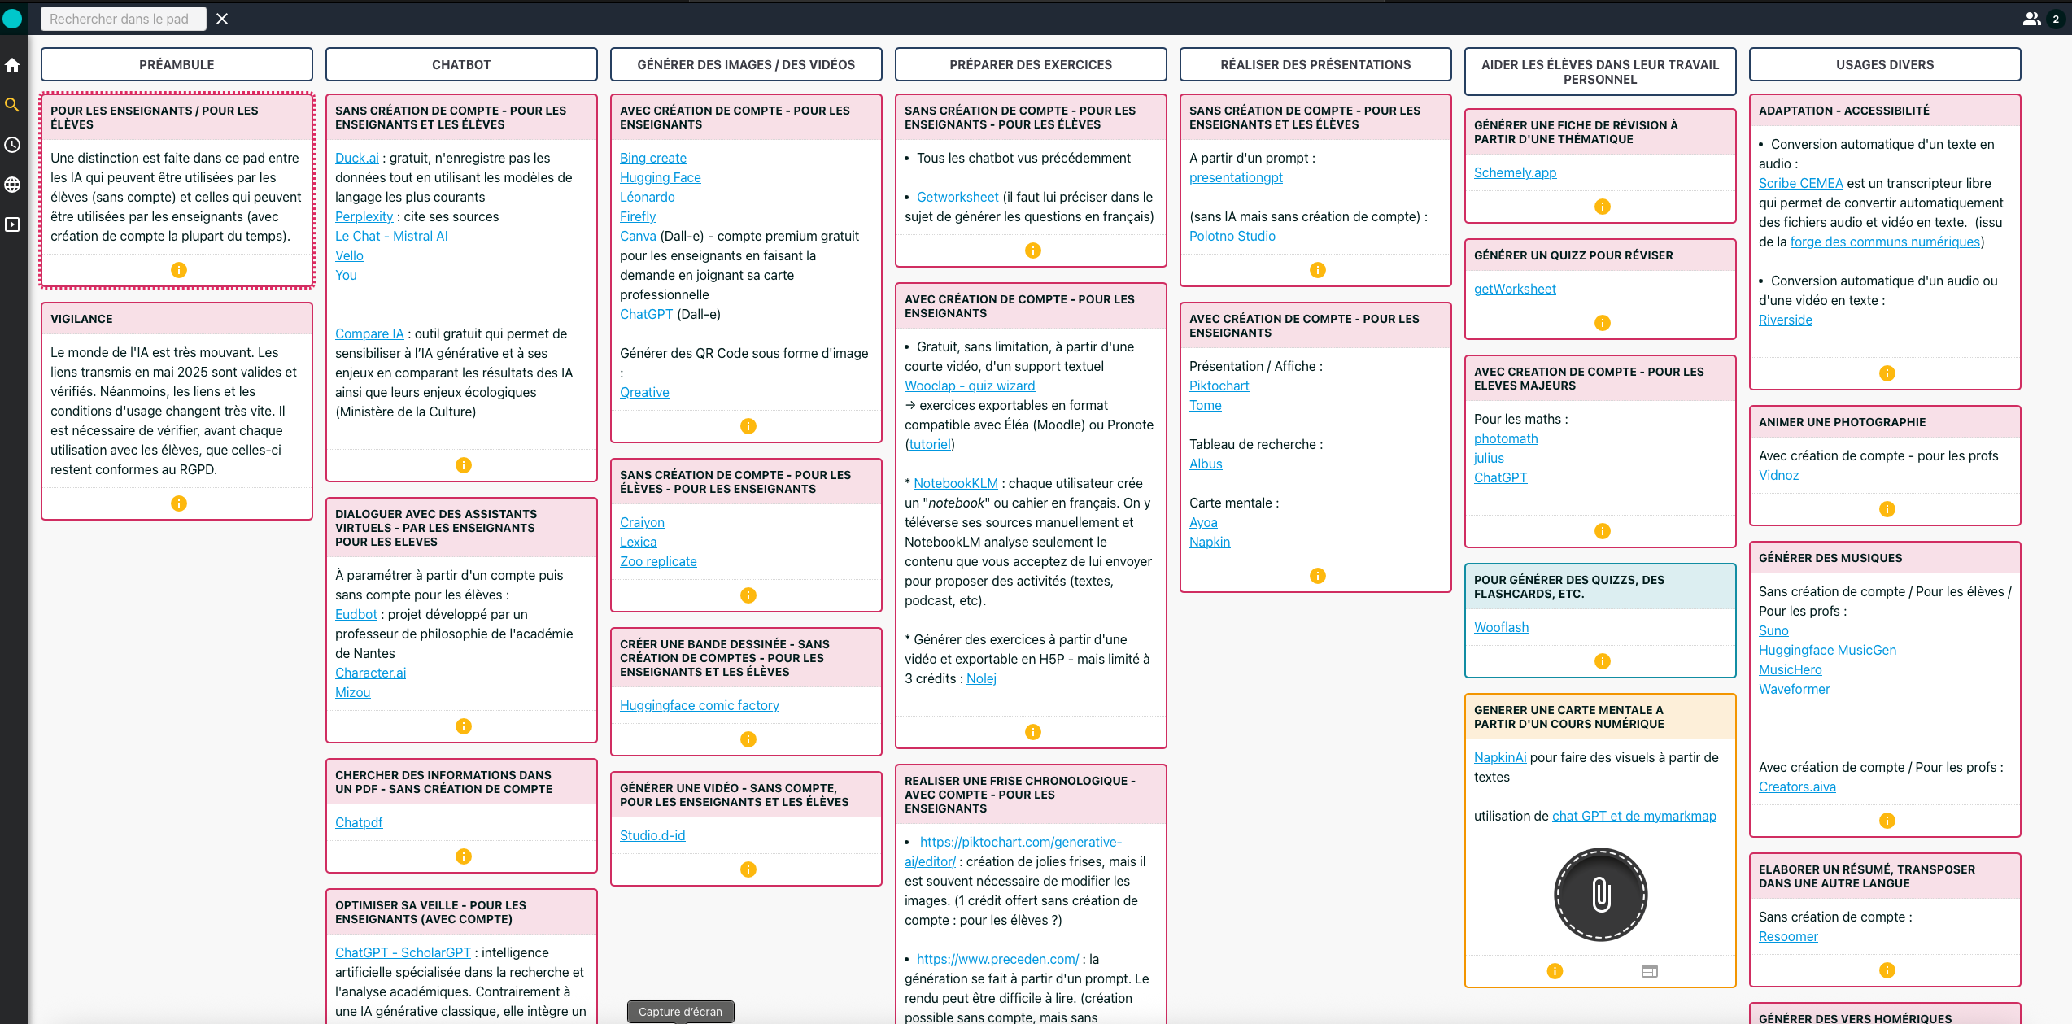Open info icon on Vigilance card
This screenshot has width=2072, height=1024.
click(x=179, y=503)
